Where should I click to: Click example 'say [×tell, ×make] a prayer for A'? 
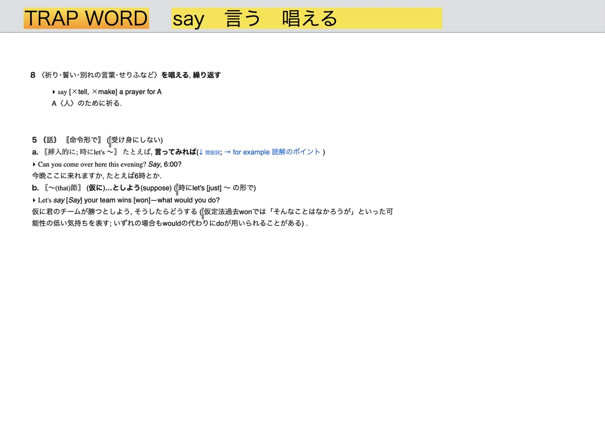click(109, 92)
